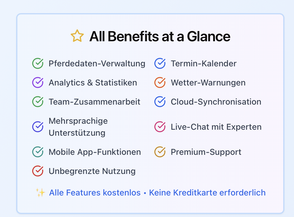Click pink check icon beside Live-Chat mit Experten
Viewport: 294px width, 217px height.
pos(160,127)
